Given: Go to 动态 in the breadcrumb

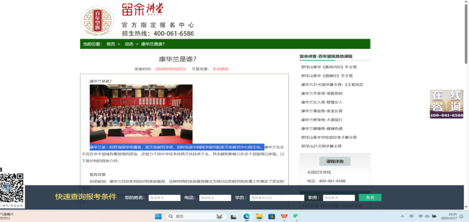Looking at the screenshot, I should point(129,44).
